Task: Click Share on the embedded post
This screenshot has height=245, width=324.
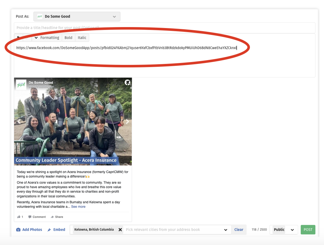Action: (x=57, y=217)
